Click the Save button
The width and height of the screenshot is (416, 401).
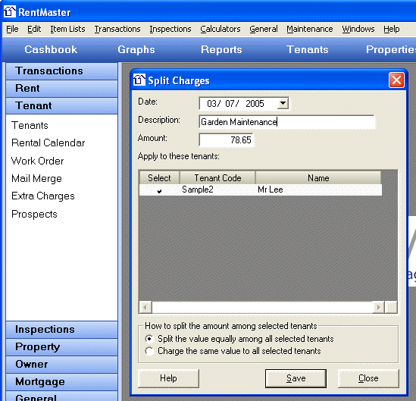point(296,378)
